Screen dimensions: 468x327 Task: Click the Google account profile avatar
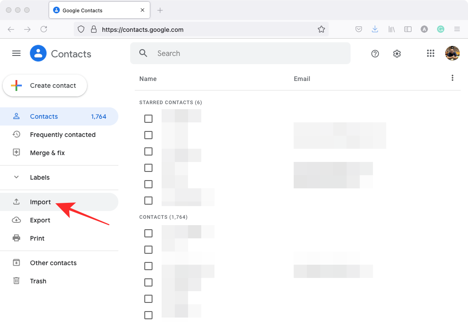coord(452,54)
